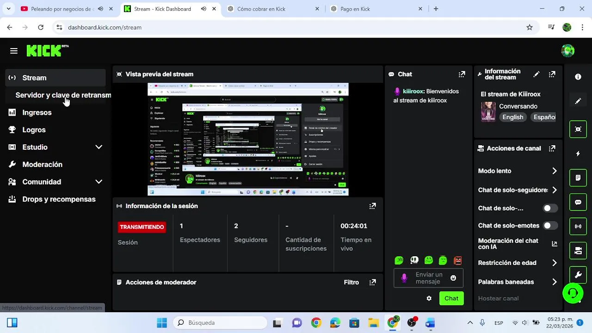This screenshot has width=592, height=333.
Task: Click the info icon in right sidebar
Action: click(578, 77)
